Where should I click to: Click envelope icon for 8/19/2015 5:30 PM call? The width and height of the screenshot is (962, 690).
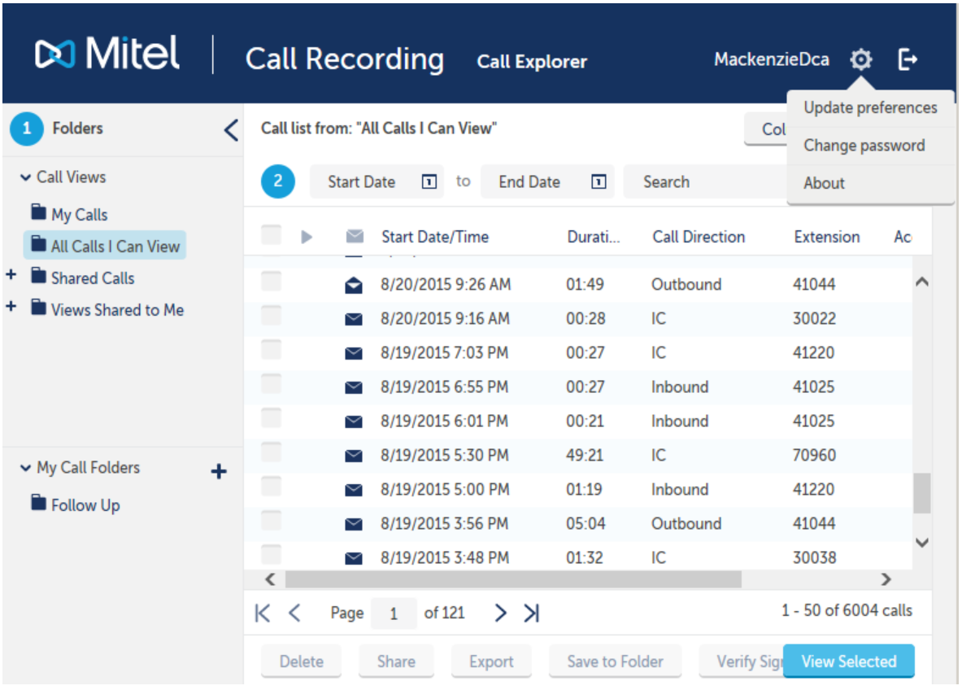(x=354, y=456)
